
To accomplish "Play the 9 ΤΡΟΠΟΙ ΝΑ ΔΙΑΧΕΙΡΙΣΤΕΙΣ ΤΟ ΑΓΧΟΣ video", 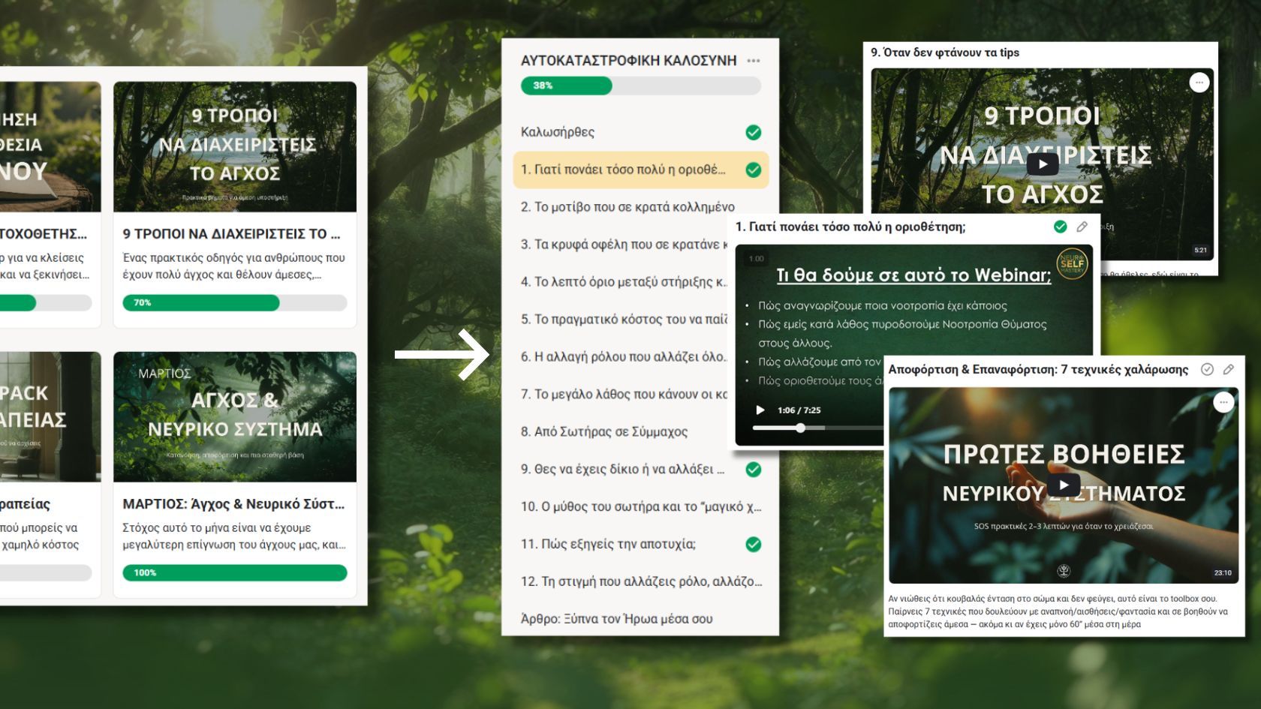I will tap(1042, 164).
